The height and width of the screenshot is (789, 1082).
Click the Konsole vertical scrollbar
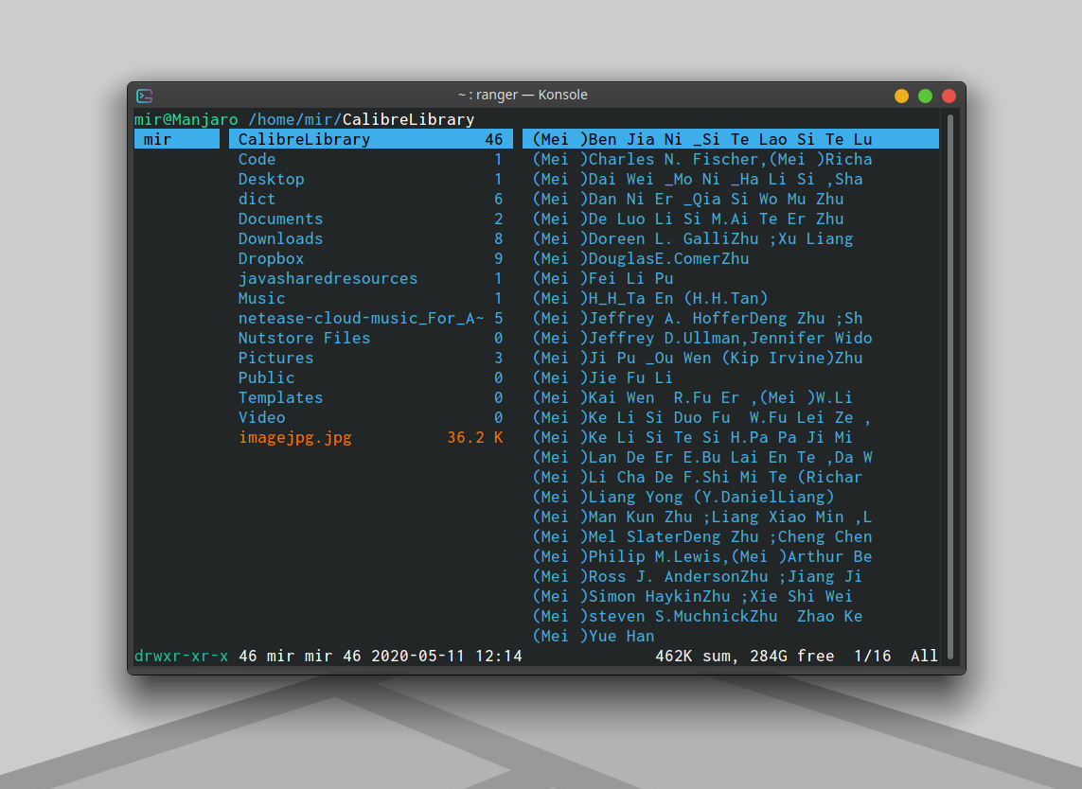950,386
